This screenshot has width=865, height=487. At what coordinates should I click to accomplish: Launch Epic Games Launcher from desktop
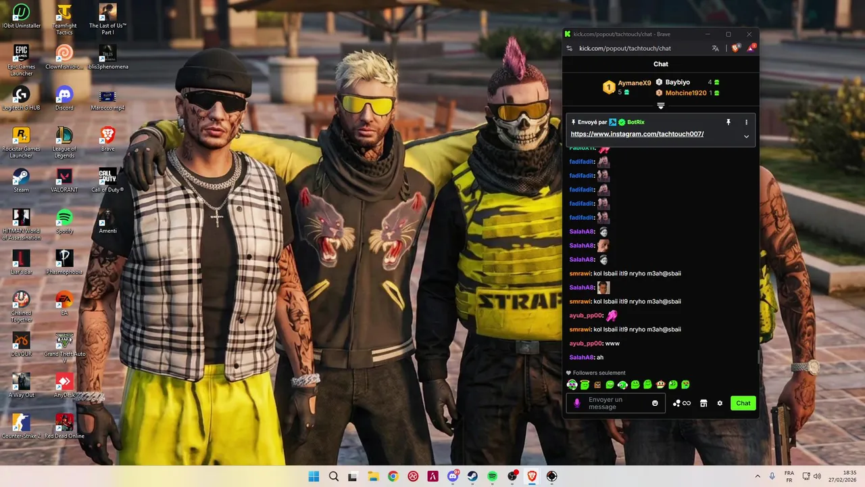(21, 60)
